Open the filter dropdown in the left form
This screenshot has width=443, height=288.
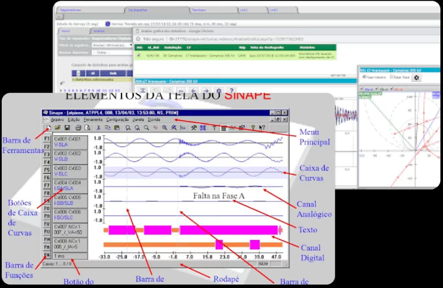[x=112, y=45]
